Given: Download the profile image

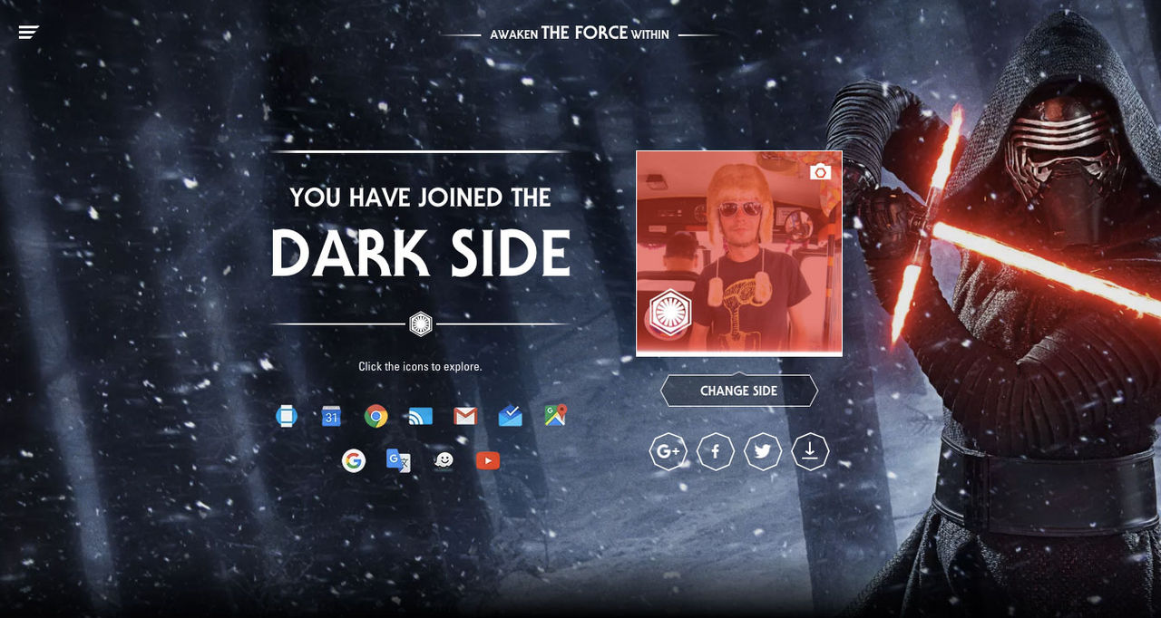Looking at the screenshot, I should coord(810,451).
